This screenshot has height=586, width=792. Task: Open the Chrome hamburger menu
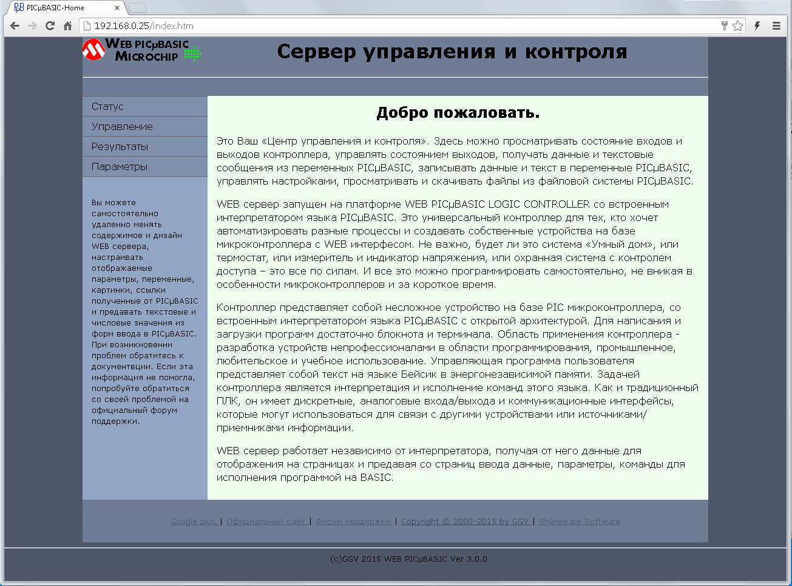point(776,26)
